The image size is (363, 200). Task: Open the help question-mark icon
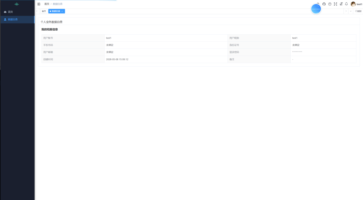[330, 4]
